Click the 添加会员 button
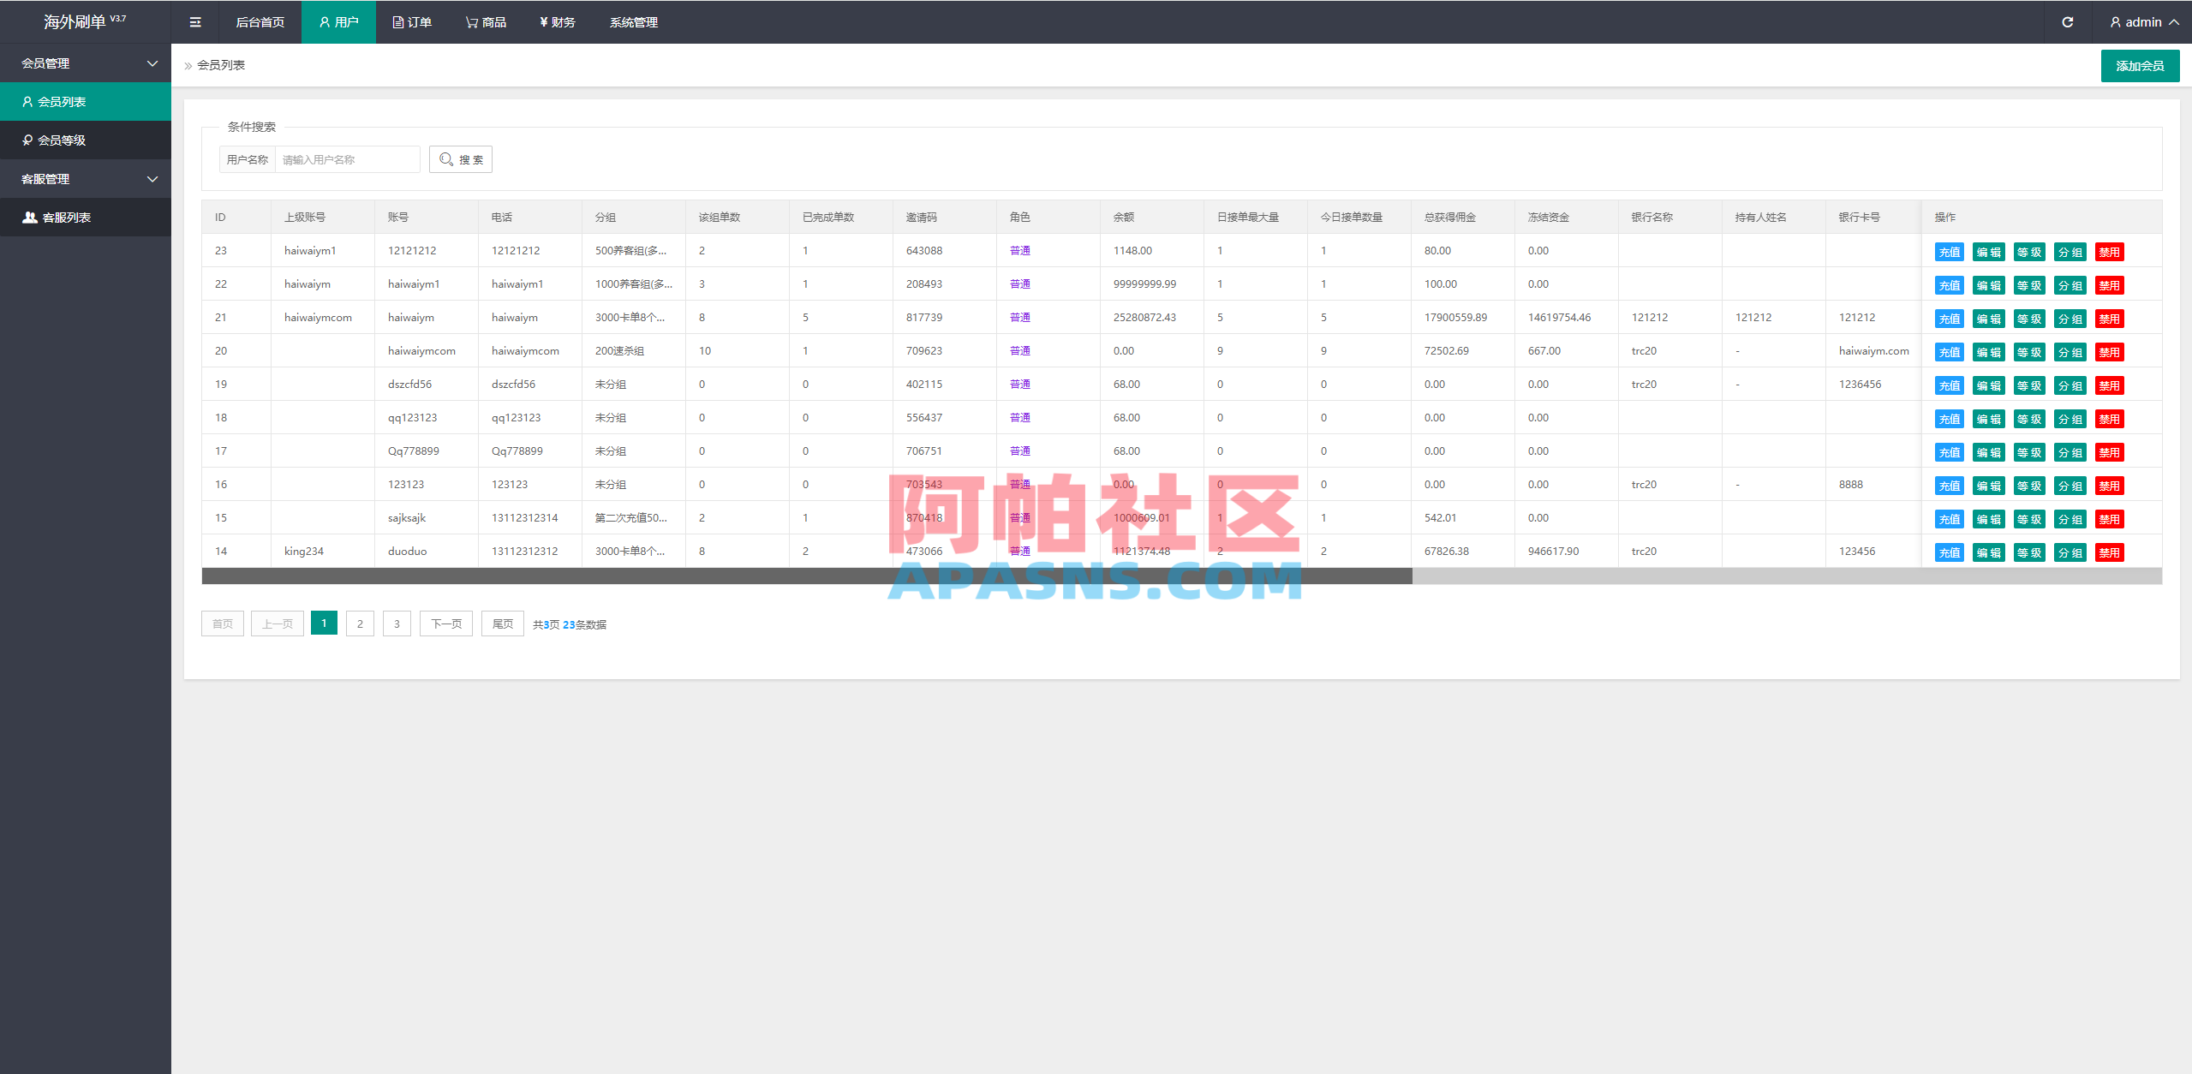Screen dimensions: 2192x1074 pos(2140,65)
